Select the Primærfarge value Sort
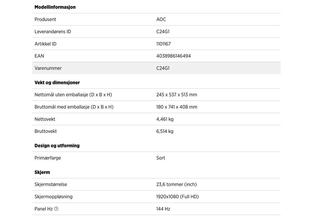The width and height of the screenshot is (313, 216). point(160,158)
